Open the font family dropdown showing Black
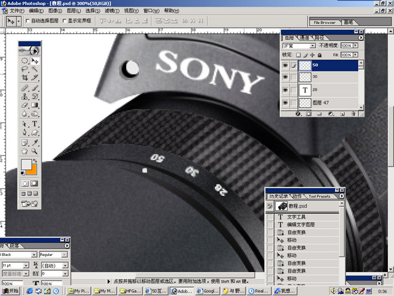This screenshot has height=296, width=394. [x=34, y=255]
